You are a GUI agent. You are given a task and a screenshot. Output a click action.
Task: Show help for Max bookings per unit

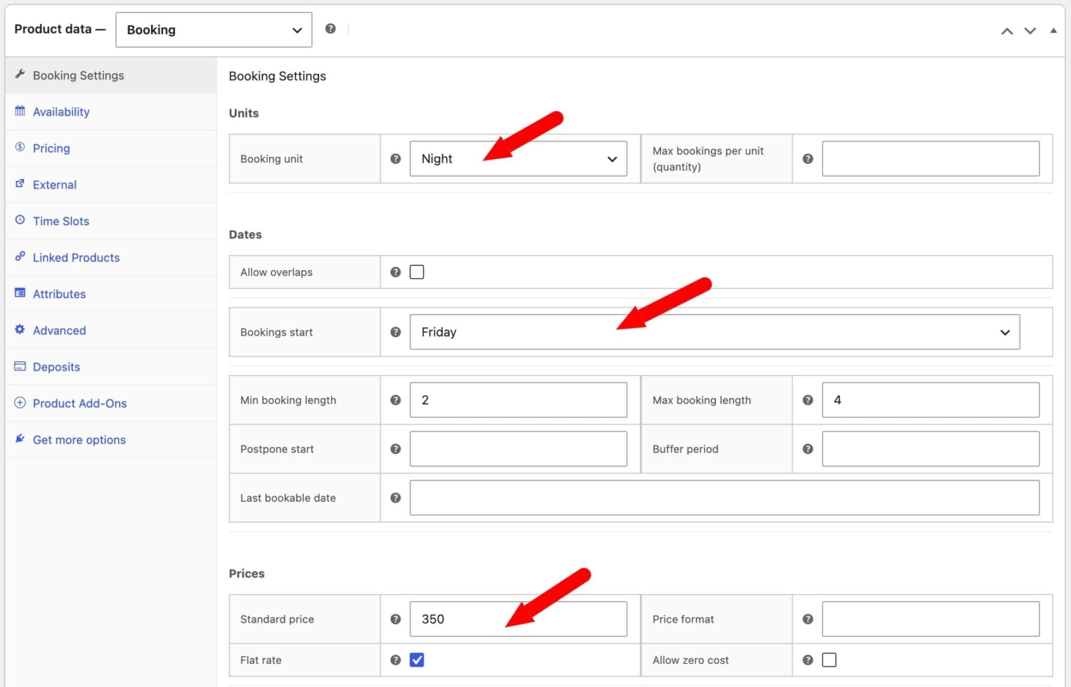click(808, 159)
